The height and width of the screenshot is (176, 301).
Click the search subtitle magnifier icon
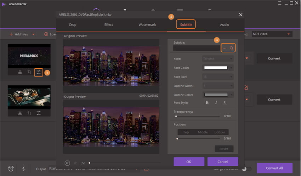point(232,48)
